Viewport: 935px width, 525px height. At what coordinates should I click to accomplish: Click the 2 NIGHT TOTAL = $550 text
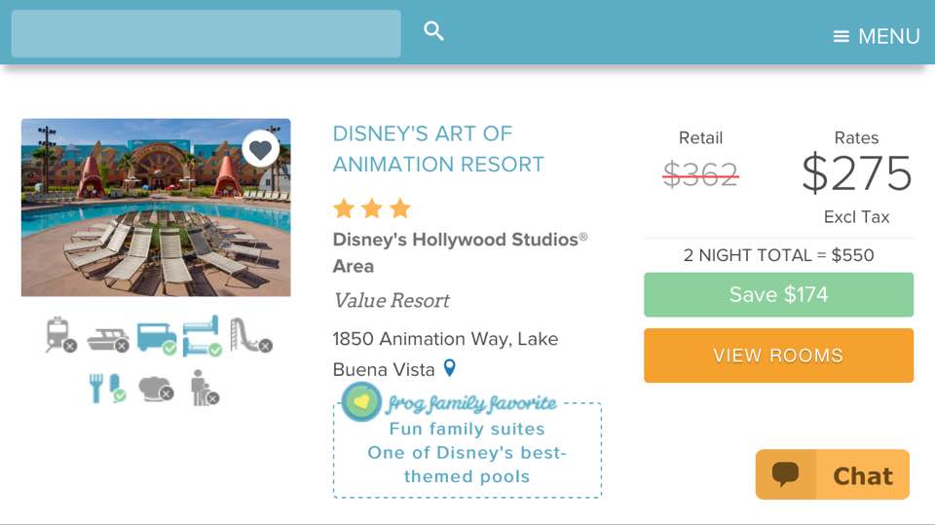tap(779, 255)
